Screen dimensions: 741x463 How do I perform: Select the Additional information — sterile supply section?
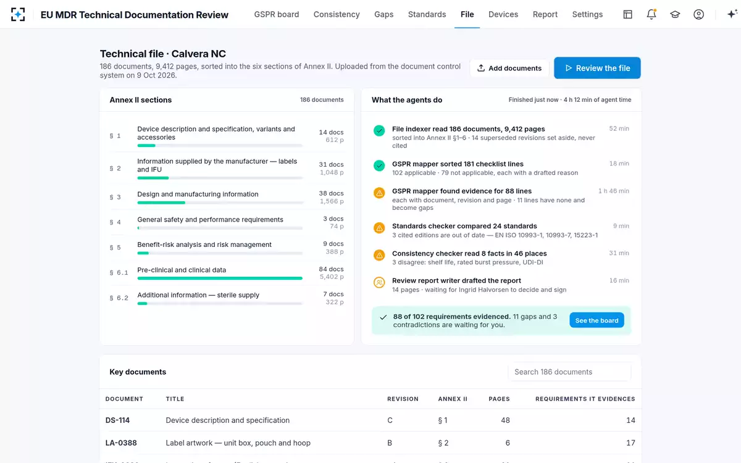coord(227,298)
